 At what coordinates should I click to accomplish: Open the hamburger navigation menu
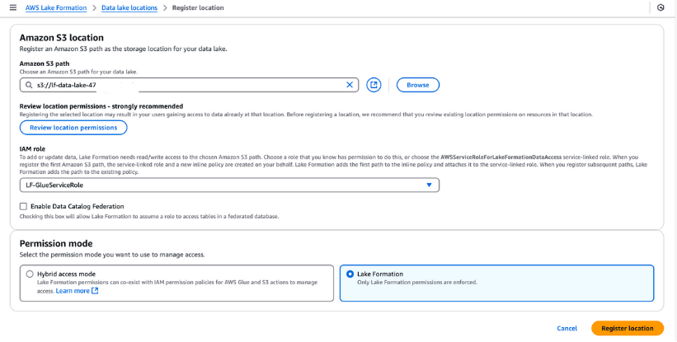(x=13, y=7)
